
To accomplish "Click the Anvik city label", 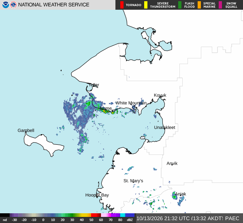I will tap(172, 163).
